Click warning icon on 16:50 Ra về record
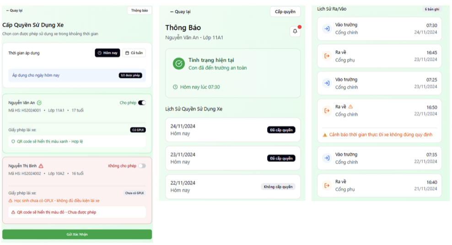Screen dimensions: 452x245 pos(350,107)
